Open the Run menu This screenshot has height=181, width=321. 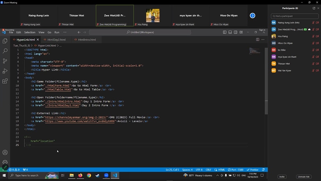pos(57,32)
